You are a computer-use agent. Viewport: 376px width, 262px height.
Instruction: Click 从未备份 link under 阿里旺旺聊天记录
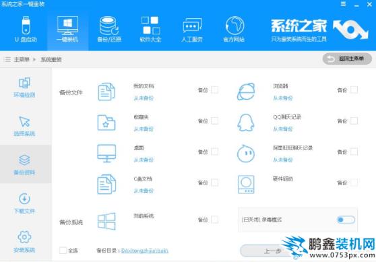(x=283, y=160)
